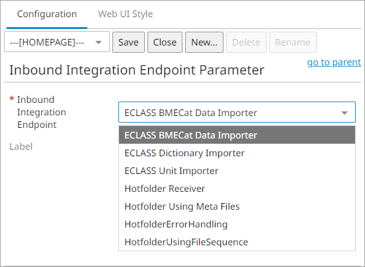Expand the ---[HOMEPAGE]--- dropdown arrow
The image size is (365, 267).
[x=99, y=42]
